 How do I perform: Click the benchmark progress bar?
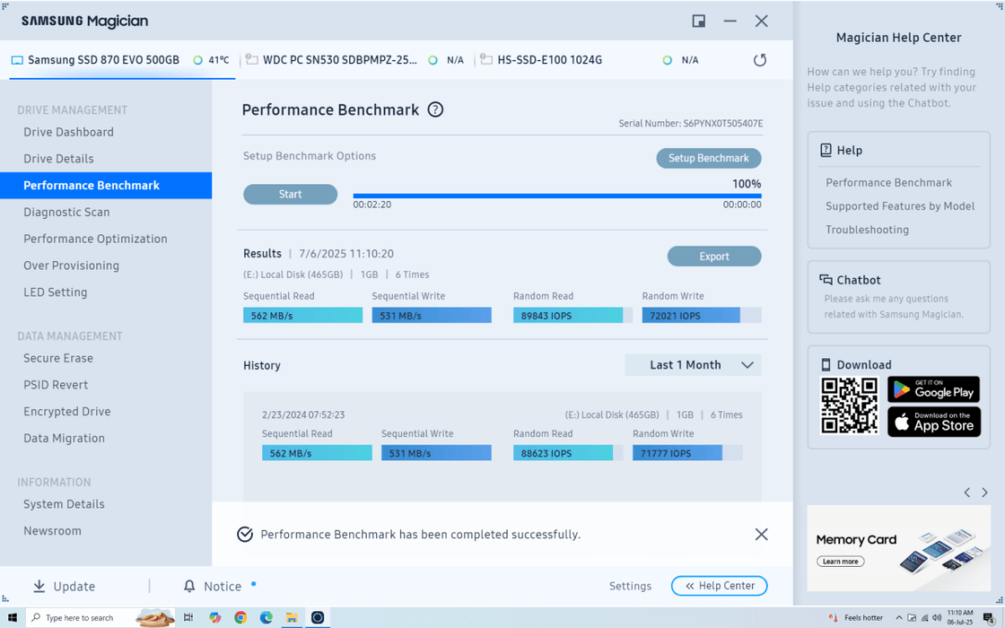tap(556, 196)
